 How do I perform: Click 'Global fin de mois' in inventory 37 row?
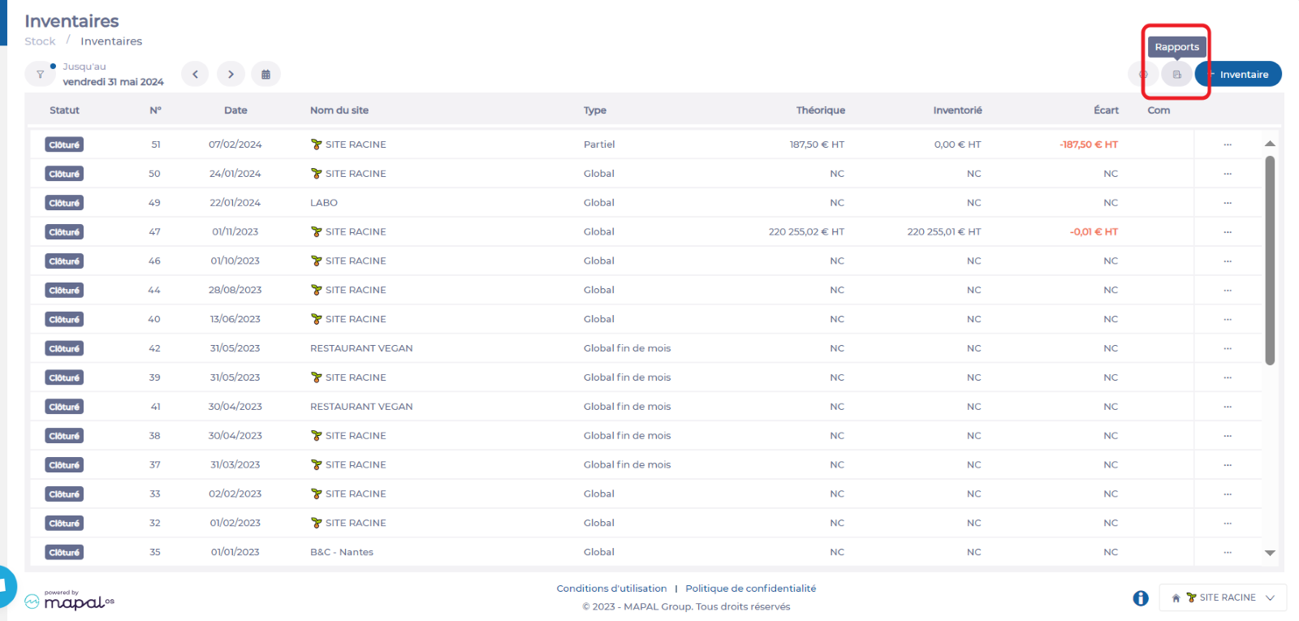[627, 465]
